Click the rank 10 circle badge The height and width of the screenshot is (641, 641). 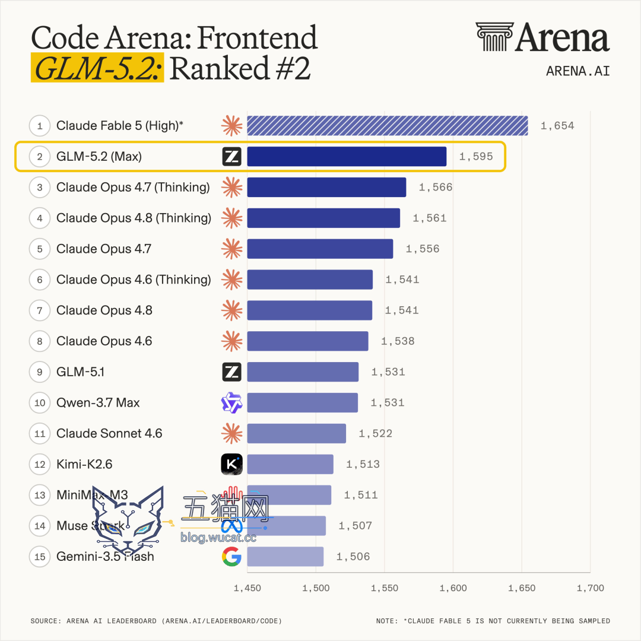pyautogui.click(x=40, y=402)
